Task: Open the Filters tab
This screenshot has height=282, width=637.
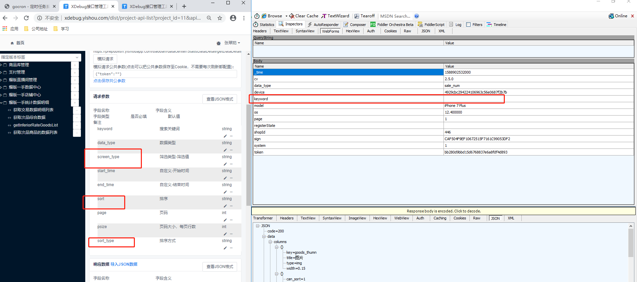Action: tap(474, 25)
